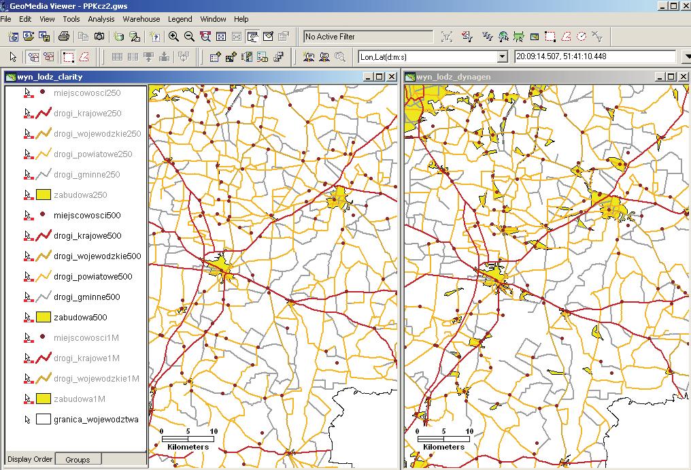Select the drogi_wojewodzkie250 legend entry

97,133
